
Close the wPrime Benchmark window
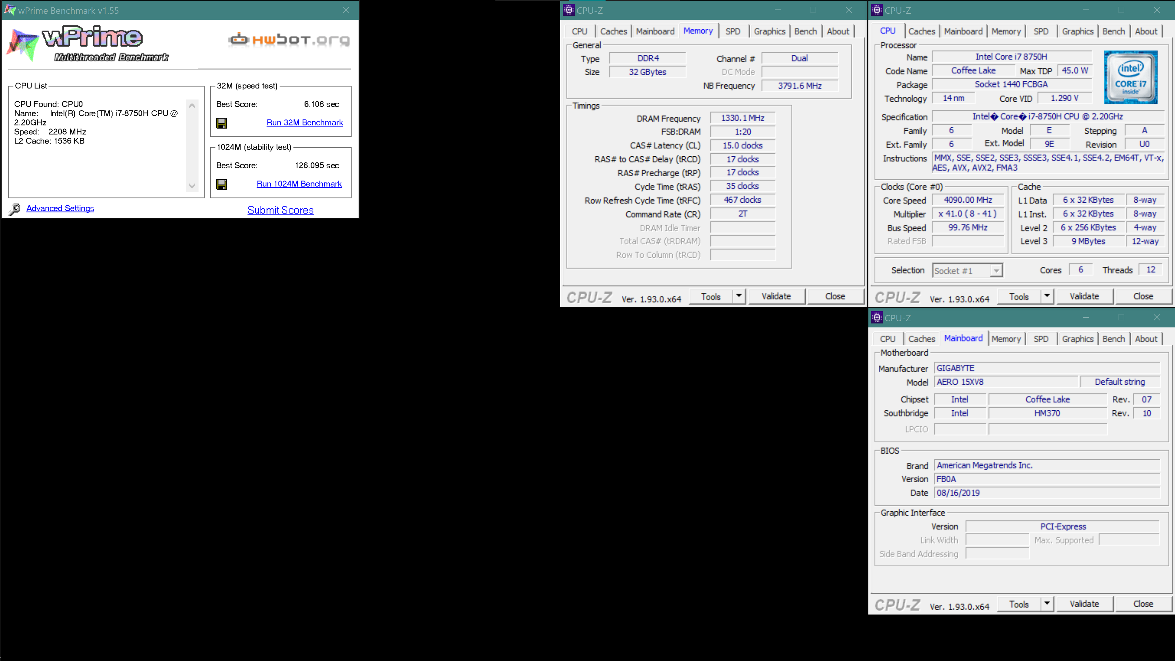pos(346,10)
